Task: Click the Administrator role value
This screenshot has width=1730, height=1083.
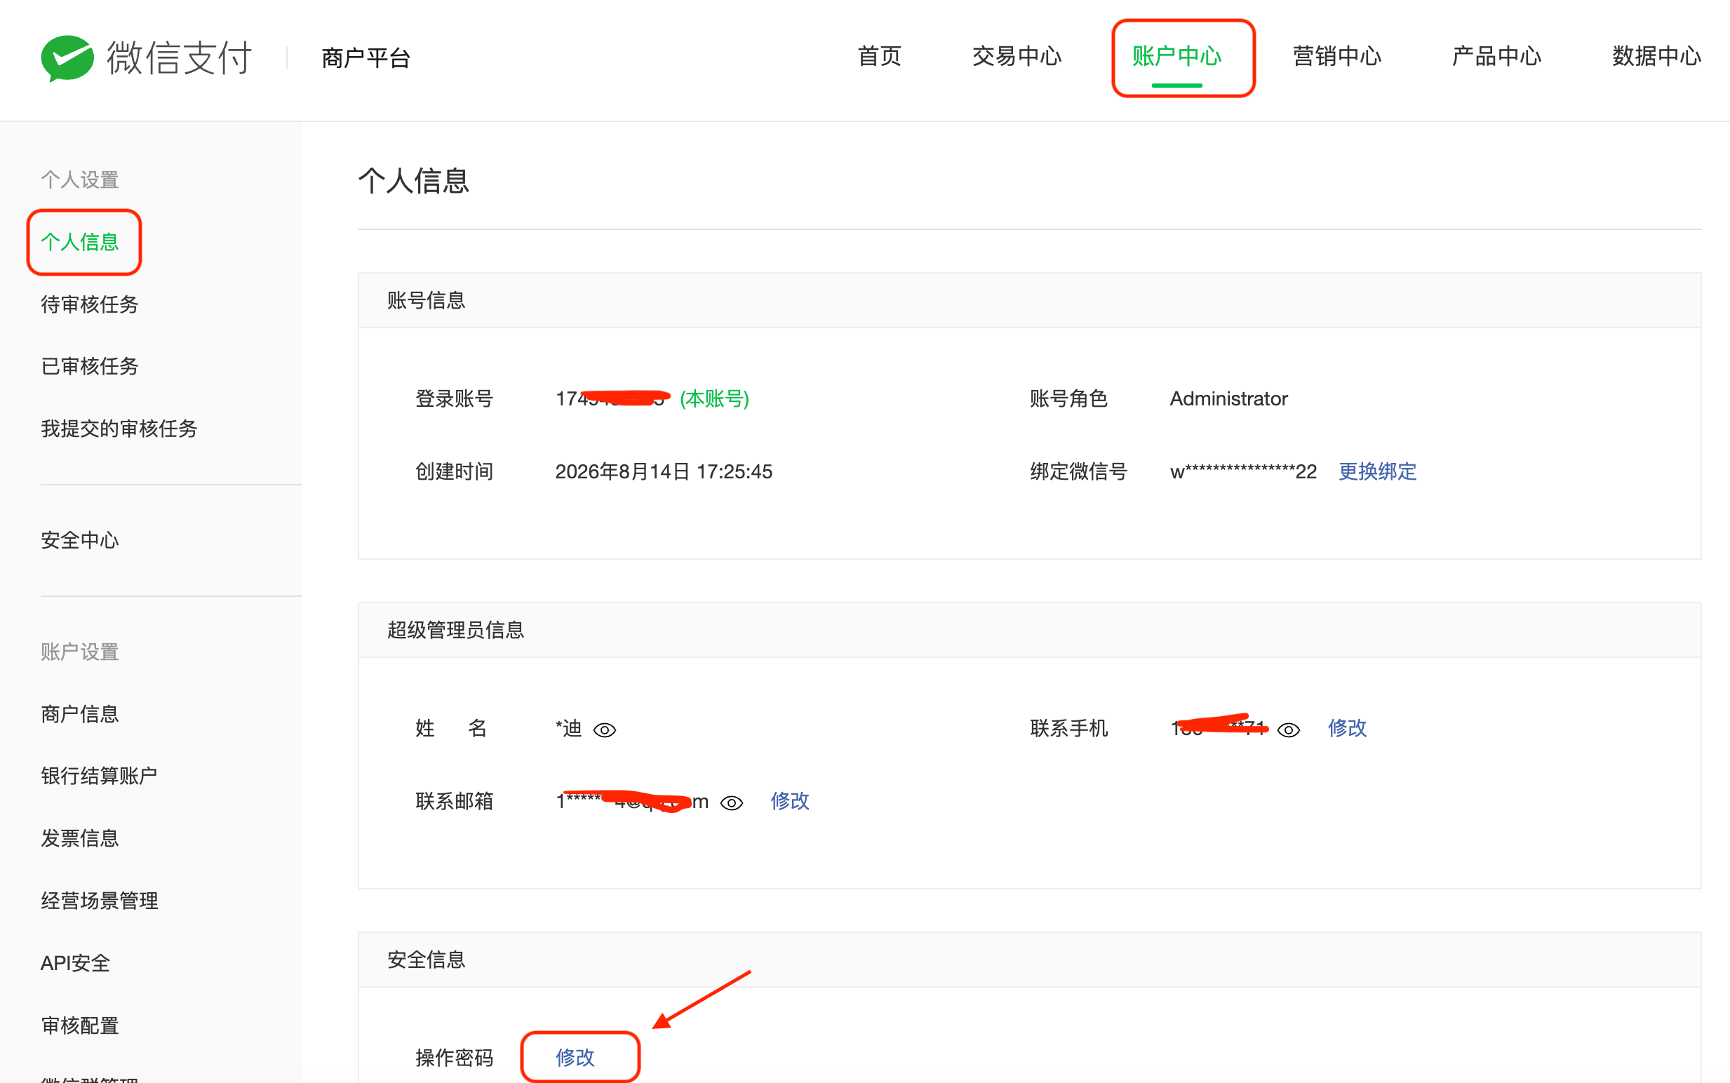Action: click(x=1228, y=398)
